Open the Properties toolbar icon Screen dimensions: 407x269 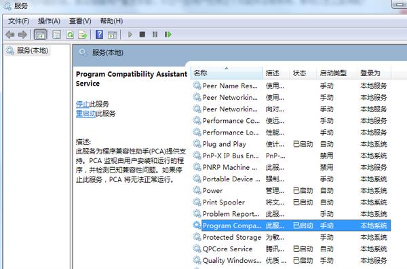(x=56, y=35)
